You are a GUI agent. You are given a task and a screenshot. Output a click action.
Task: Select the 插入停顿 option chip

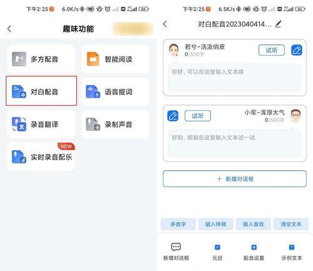215,224
